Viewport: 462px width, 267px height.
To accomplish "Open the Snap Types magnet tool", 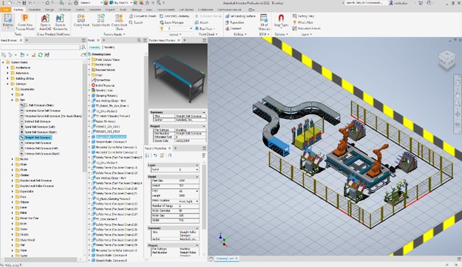I will tap(281, 21).
